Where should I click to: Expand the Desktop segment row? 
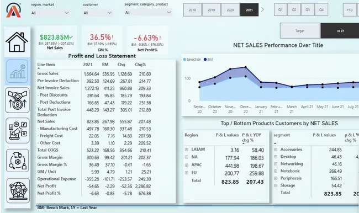[276, 157]
